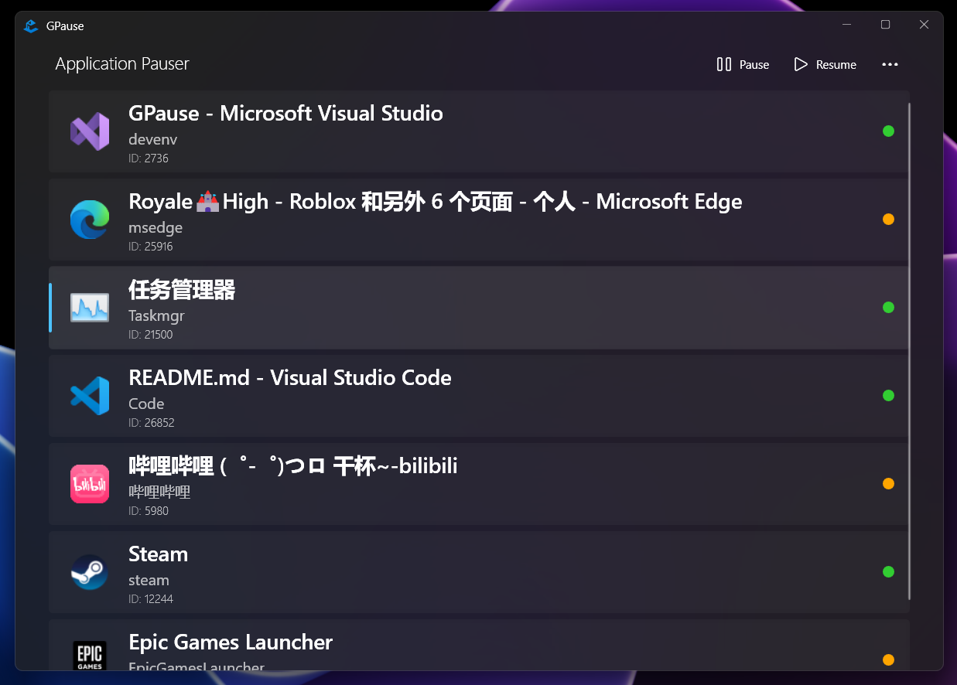The width and height of the screenshot is (957, 685).
Task: Click the Resume button
Action: [825, 65]
